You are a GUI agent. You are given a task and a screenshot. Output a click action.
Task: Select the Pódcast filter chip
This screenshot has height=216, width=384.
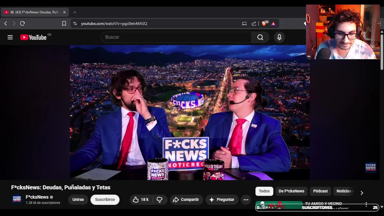(320, 191)
